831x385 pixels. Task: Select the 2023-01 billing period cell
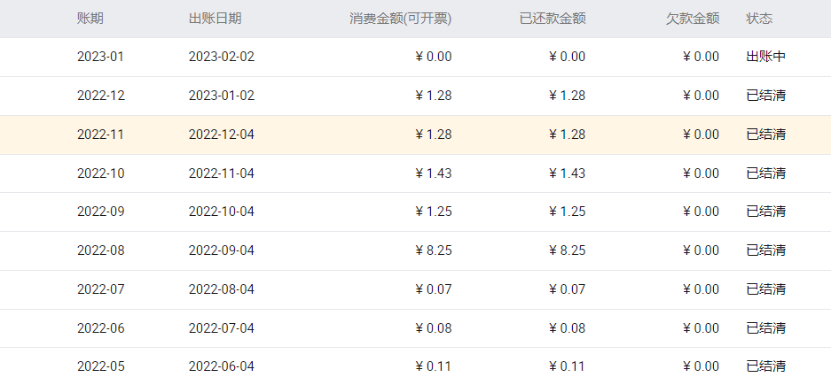101,57
